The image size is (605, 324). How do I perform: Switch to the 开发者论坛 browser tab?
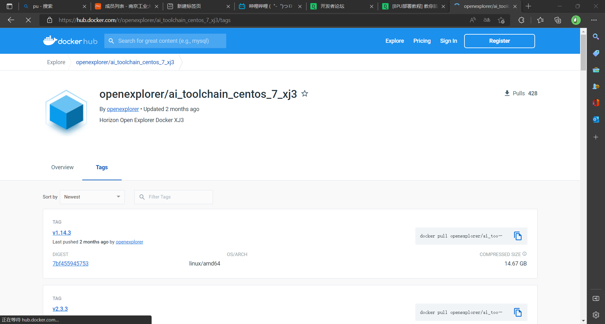pos(337,6)
